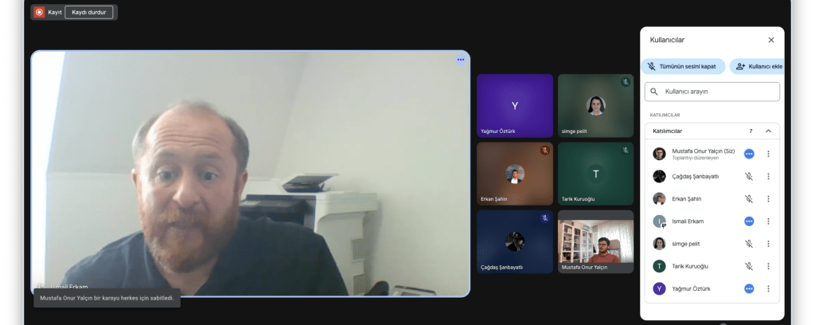Select Yağmur Öztürk's purple video tile
815x325 pixels.
point(514,105)
